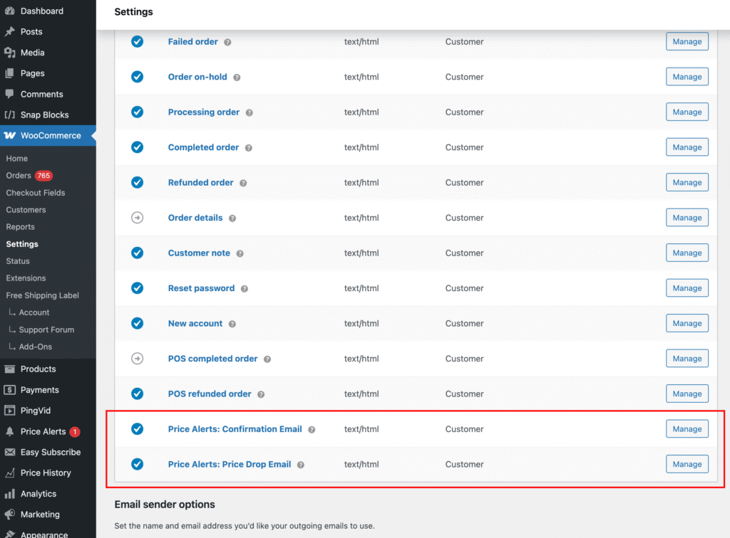Click the Price Alerts bell icon
The image size is (730, 538).
point(9,432)
